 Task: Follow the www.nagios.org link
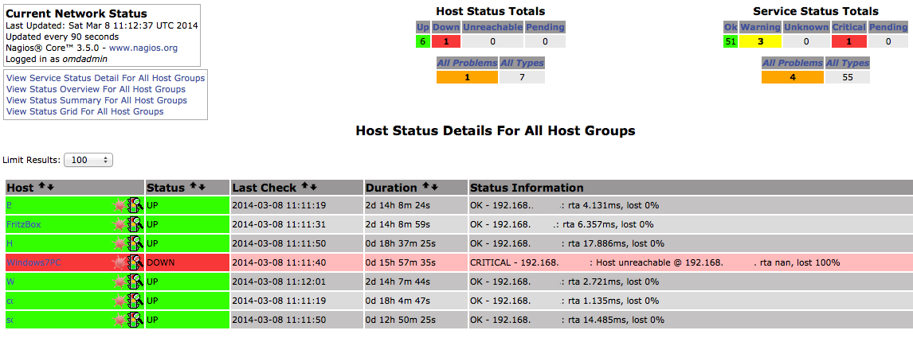pos(143,48)
